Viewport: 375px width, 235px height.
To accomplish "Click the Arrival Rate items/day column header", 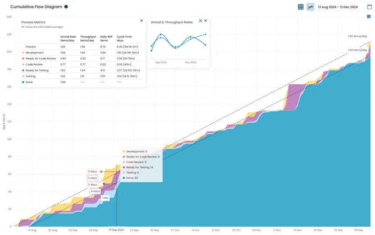I will pyautogui.click(x=68, y=38).
